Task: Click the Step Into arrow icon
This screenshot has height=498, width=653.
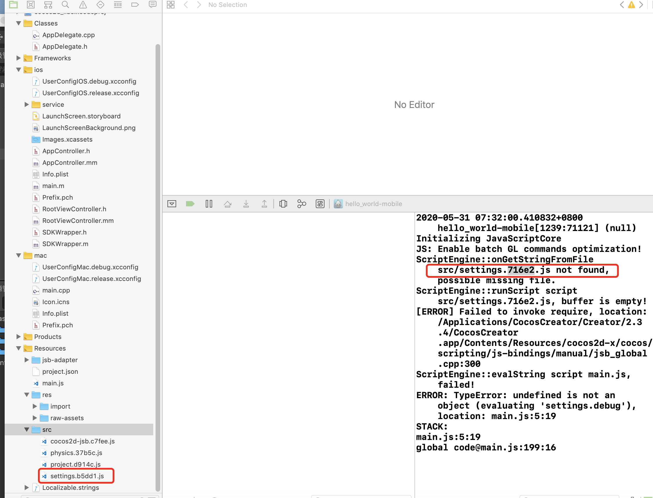Action: (246, 204)
